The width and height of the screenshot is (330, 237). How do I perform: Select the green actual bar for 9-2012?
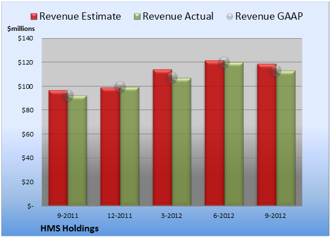(x=286, y=138)
